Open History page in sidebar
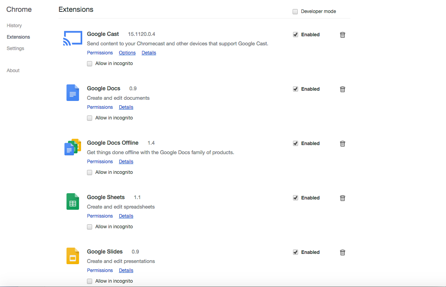The height and width of the screenshot is (287, 446). [x=14, y=26]
